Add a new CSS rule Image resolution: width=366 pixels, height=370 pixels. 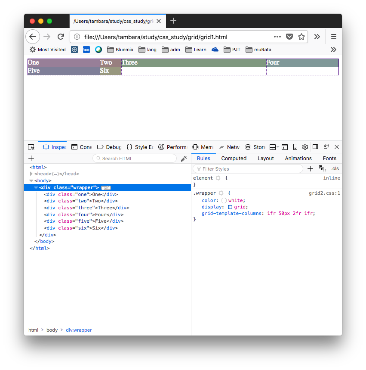(x=310, y=169)
